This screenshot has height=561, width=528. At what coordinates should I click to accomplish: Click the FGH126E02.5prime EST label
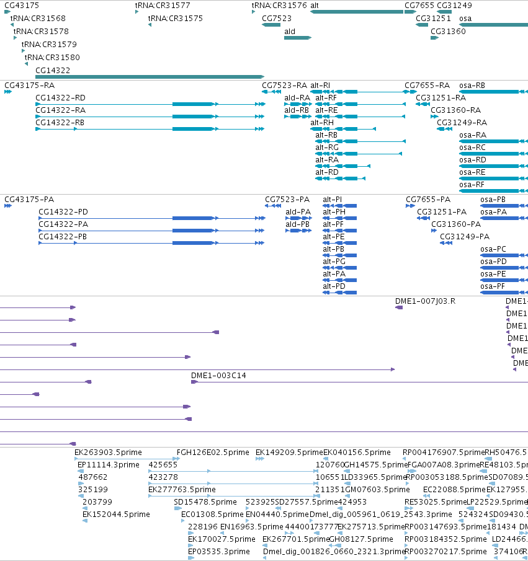click(x=213, y=453)
